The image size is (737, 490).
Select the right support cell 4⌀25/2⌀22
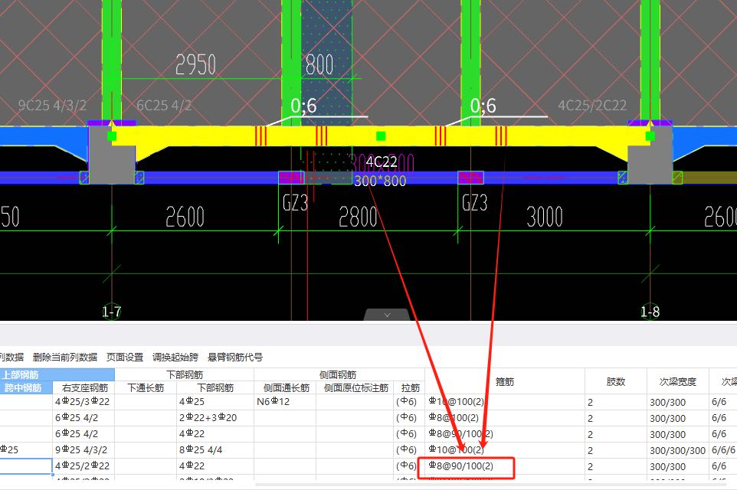(84, 466)
